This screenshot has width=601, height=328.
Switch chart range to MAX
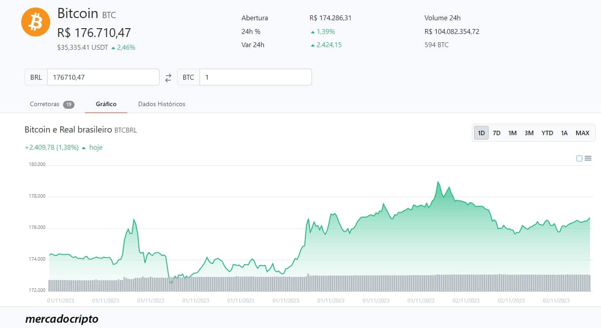582,133
